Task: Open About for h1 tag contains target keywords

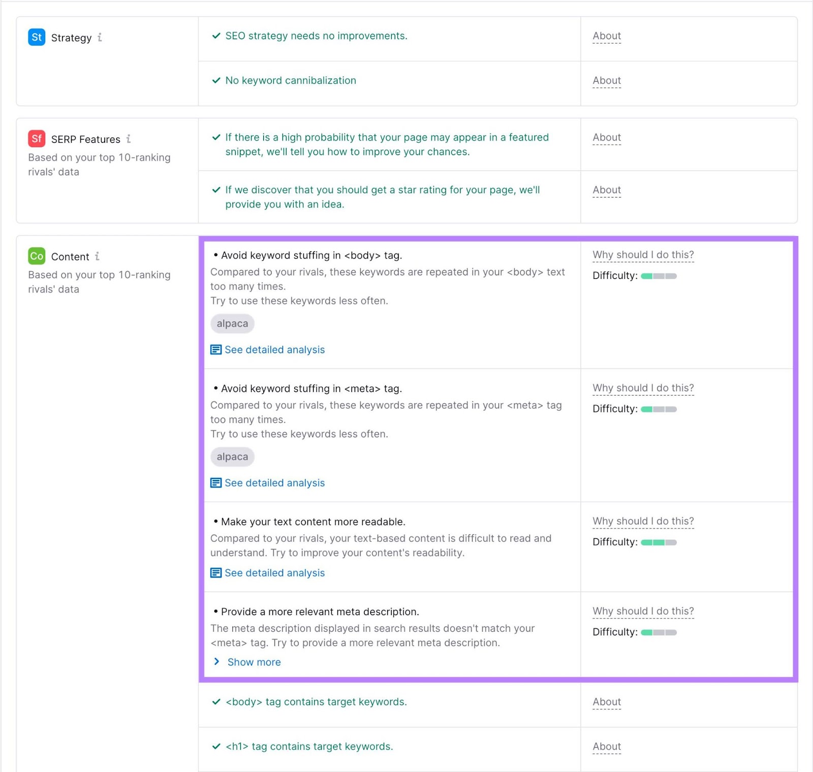Action: tap(607, 747)
